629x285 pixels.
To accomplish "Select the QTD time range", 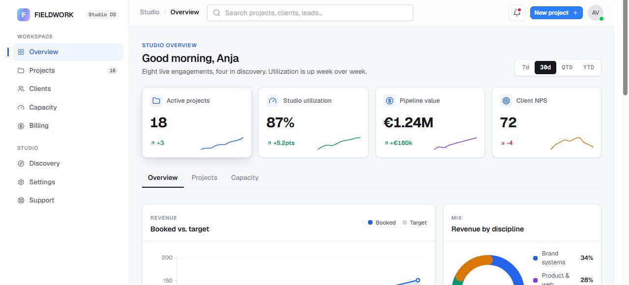I will click(x=567, y=67).
